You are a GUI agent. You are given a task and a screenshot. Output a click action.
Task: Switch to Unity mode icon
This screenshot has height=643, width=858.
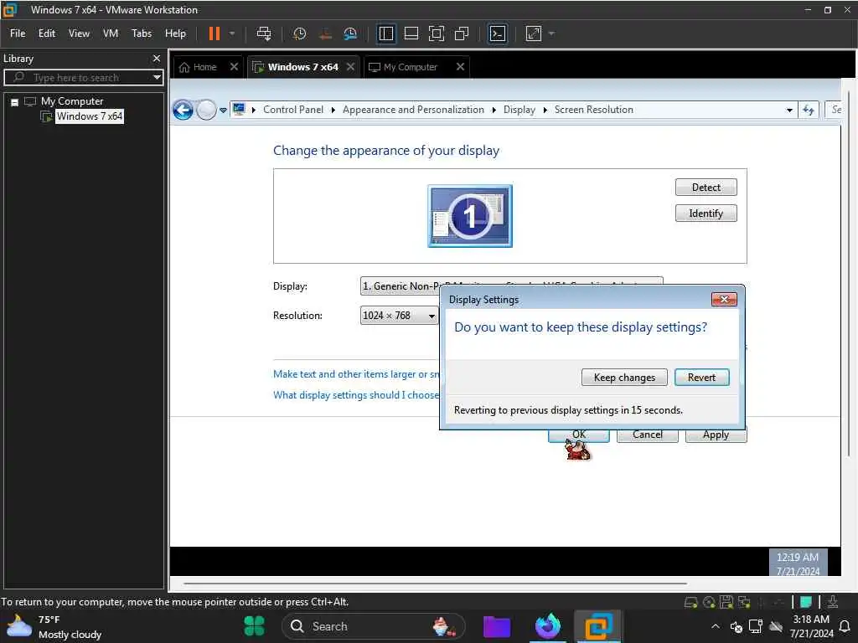coord(462,33)
